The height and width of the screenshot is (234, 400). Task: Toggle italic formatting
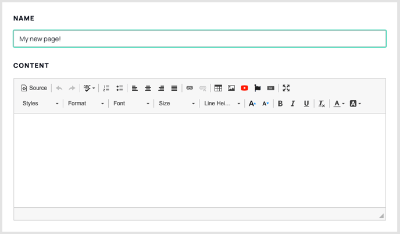[293, 104]
